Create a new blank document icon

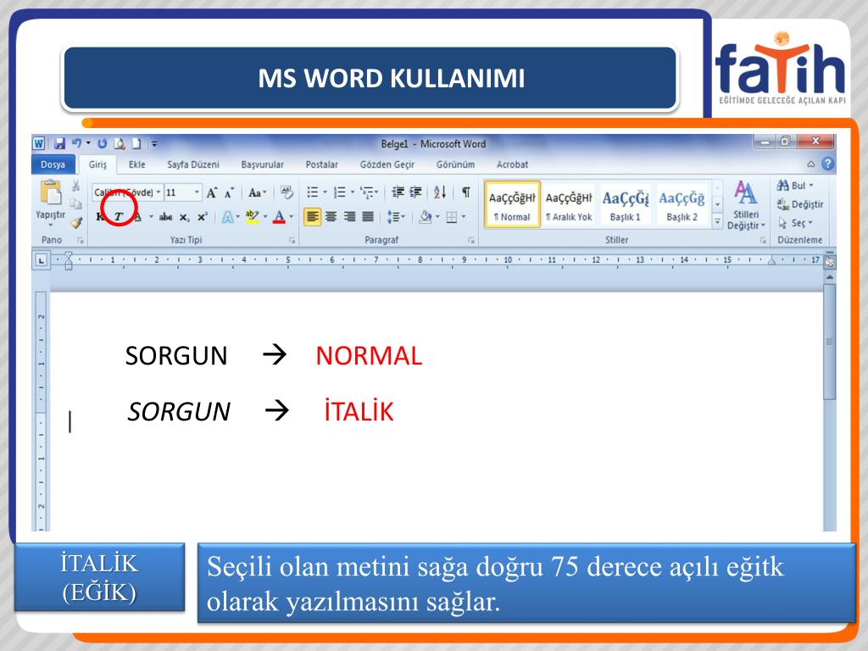[x=136, y=144]
